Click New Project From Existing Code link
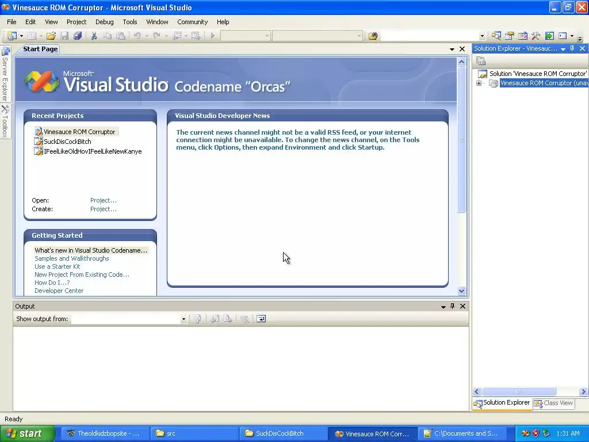 (82, 275)
